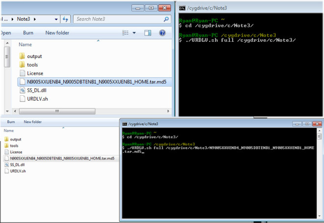324x223 pixels.
Task: Open output folder in lower Explorer
Action: (13, 139)
